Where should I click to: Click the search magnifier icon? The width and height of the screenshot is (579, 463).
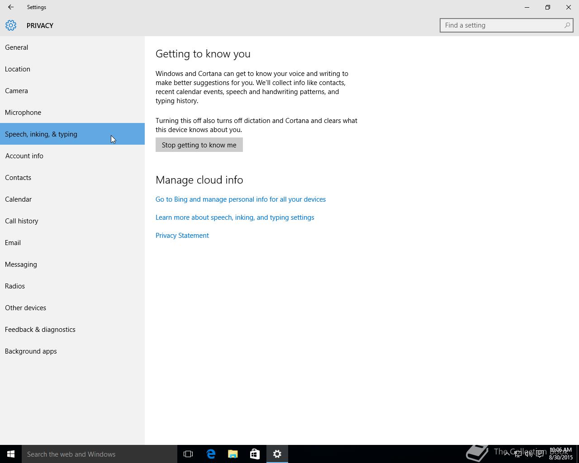tap(567, 25)
